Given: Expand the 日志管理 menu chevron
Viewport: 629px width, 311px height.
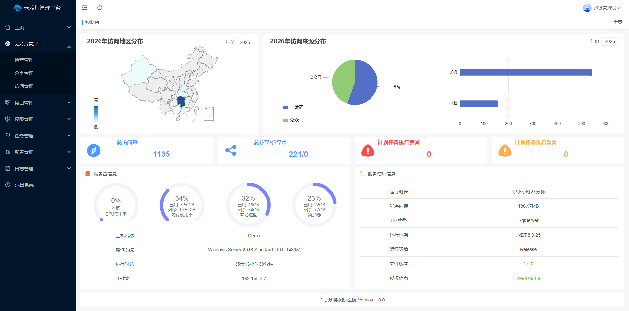Looking at the screenshot, I should coord(69,168).
